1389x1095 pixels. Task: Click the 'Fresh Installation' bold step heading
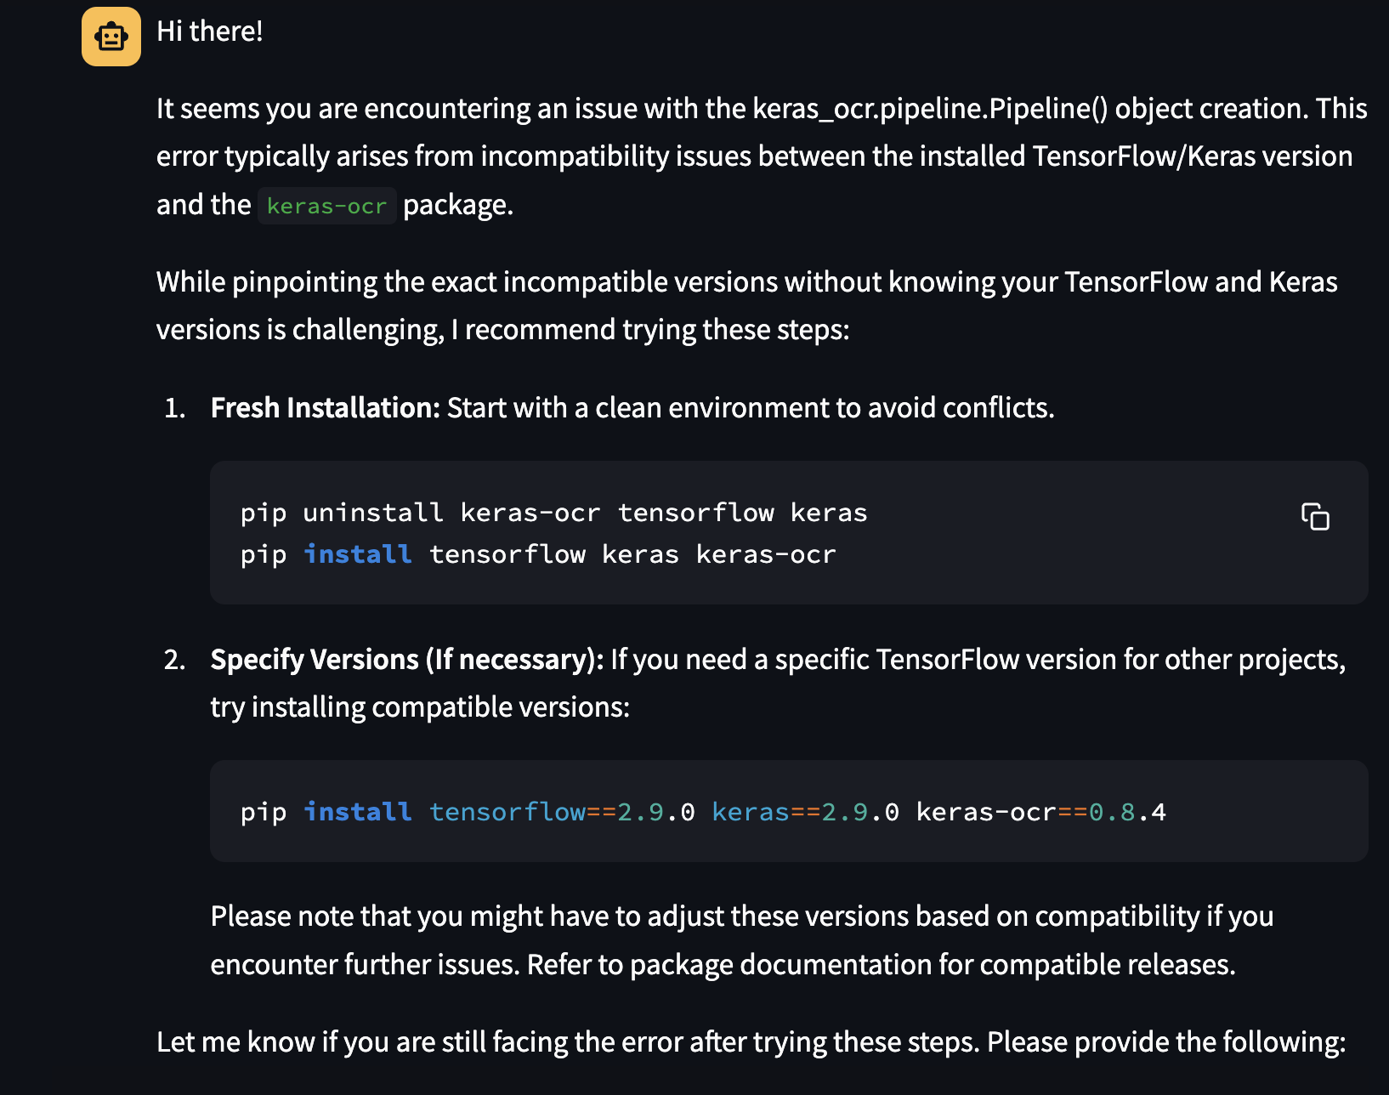(x=323, y=408)
